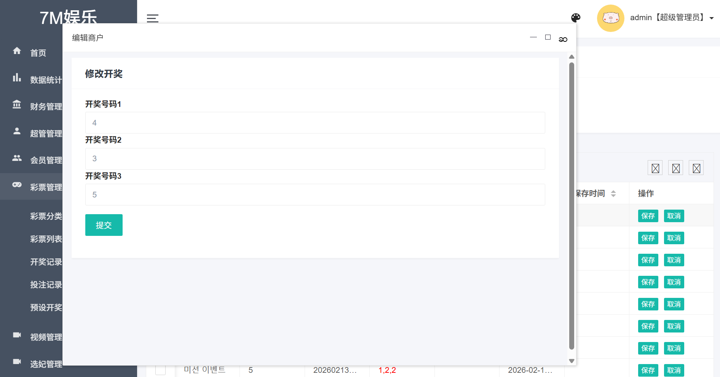The image size is (720, 377).
Task: Click the 开奖号码1 input field
Action: (x=315, y=123)
